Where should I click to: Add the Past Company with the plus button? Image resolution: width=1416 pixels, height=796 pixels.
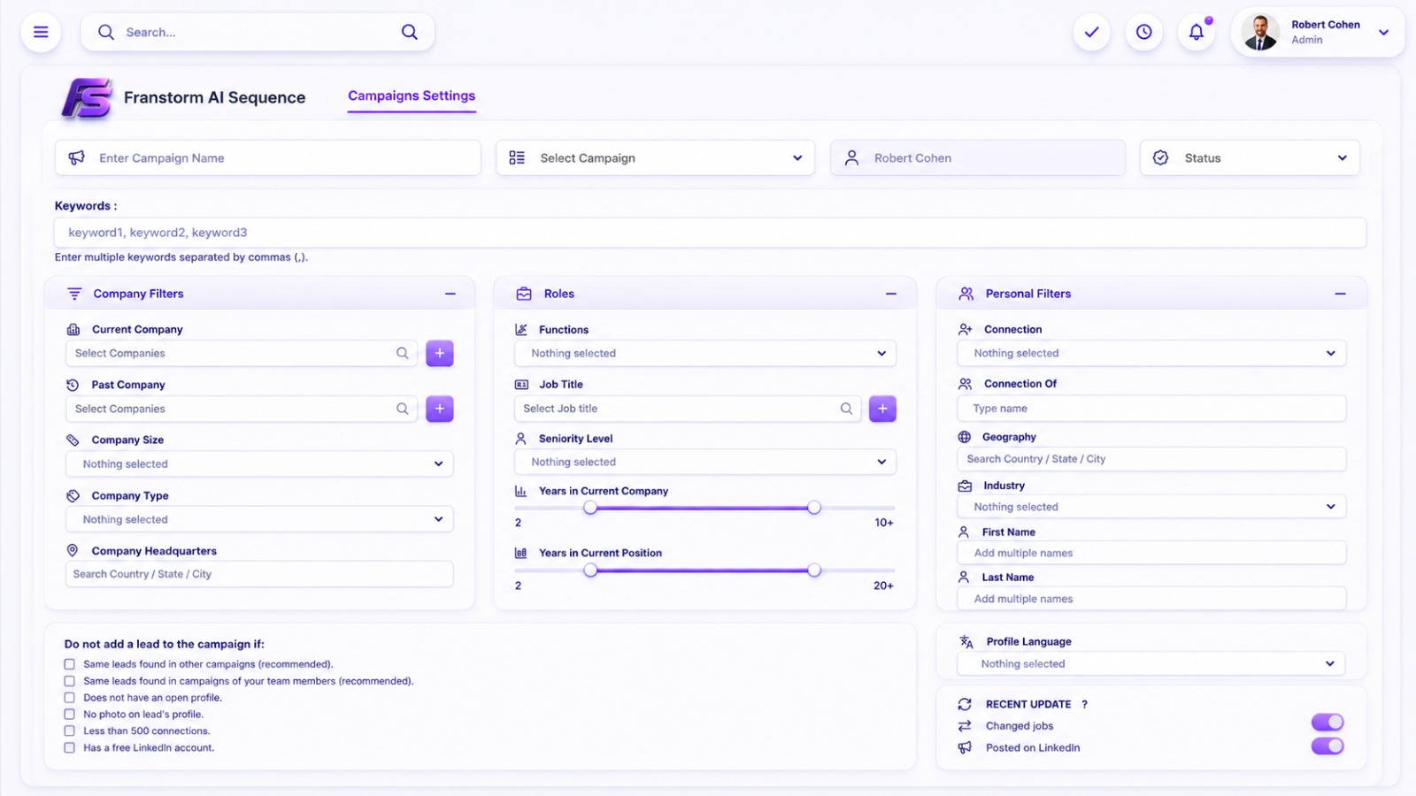pos(440,409)
